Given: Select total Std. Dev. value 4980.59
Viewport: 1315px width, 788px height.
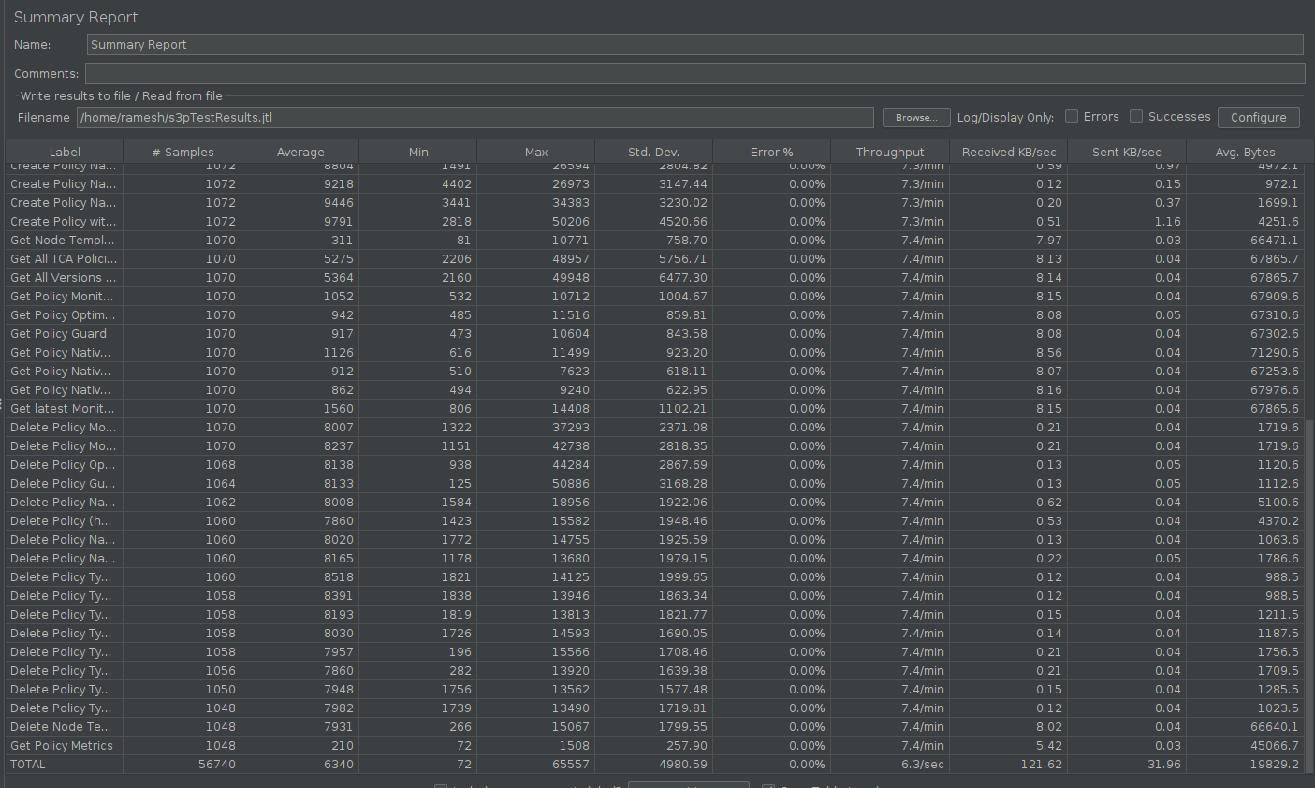Looking at the screenshot, I should [682, 765].
